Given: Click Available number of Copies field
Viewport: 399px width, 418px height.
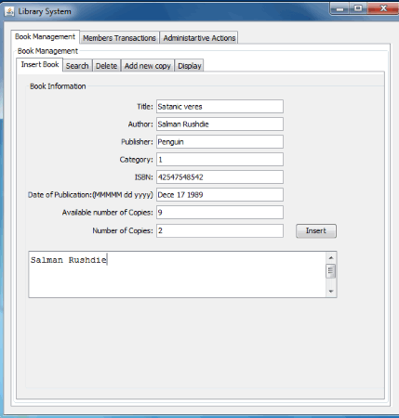Looking at the screenshot, I should (x=219, y=213).
